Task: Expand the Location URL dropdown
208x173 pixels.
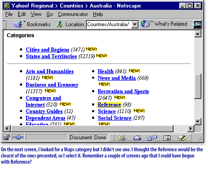Action: [135, 24]
